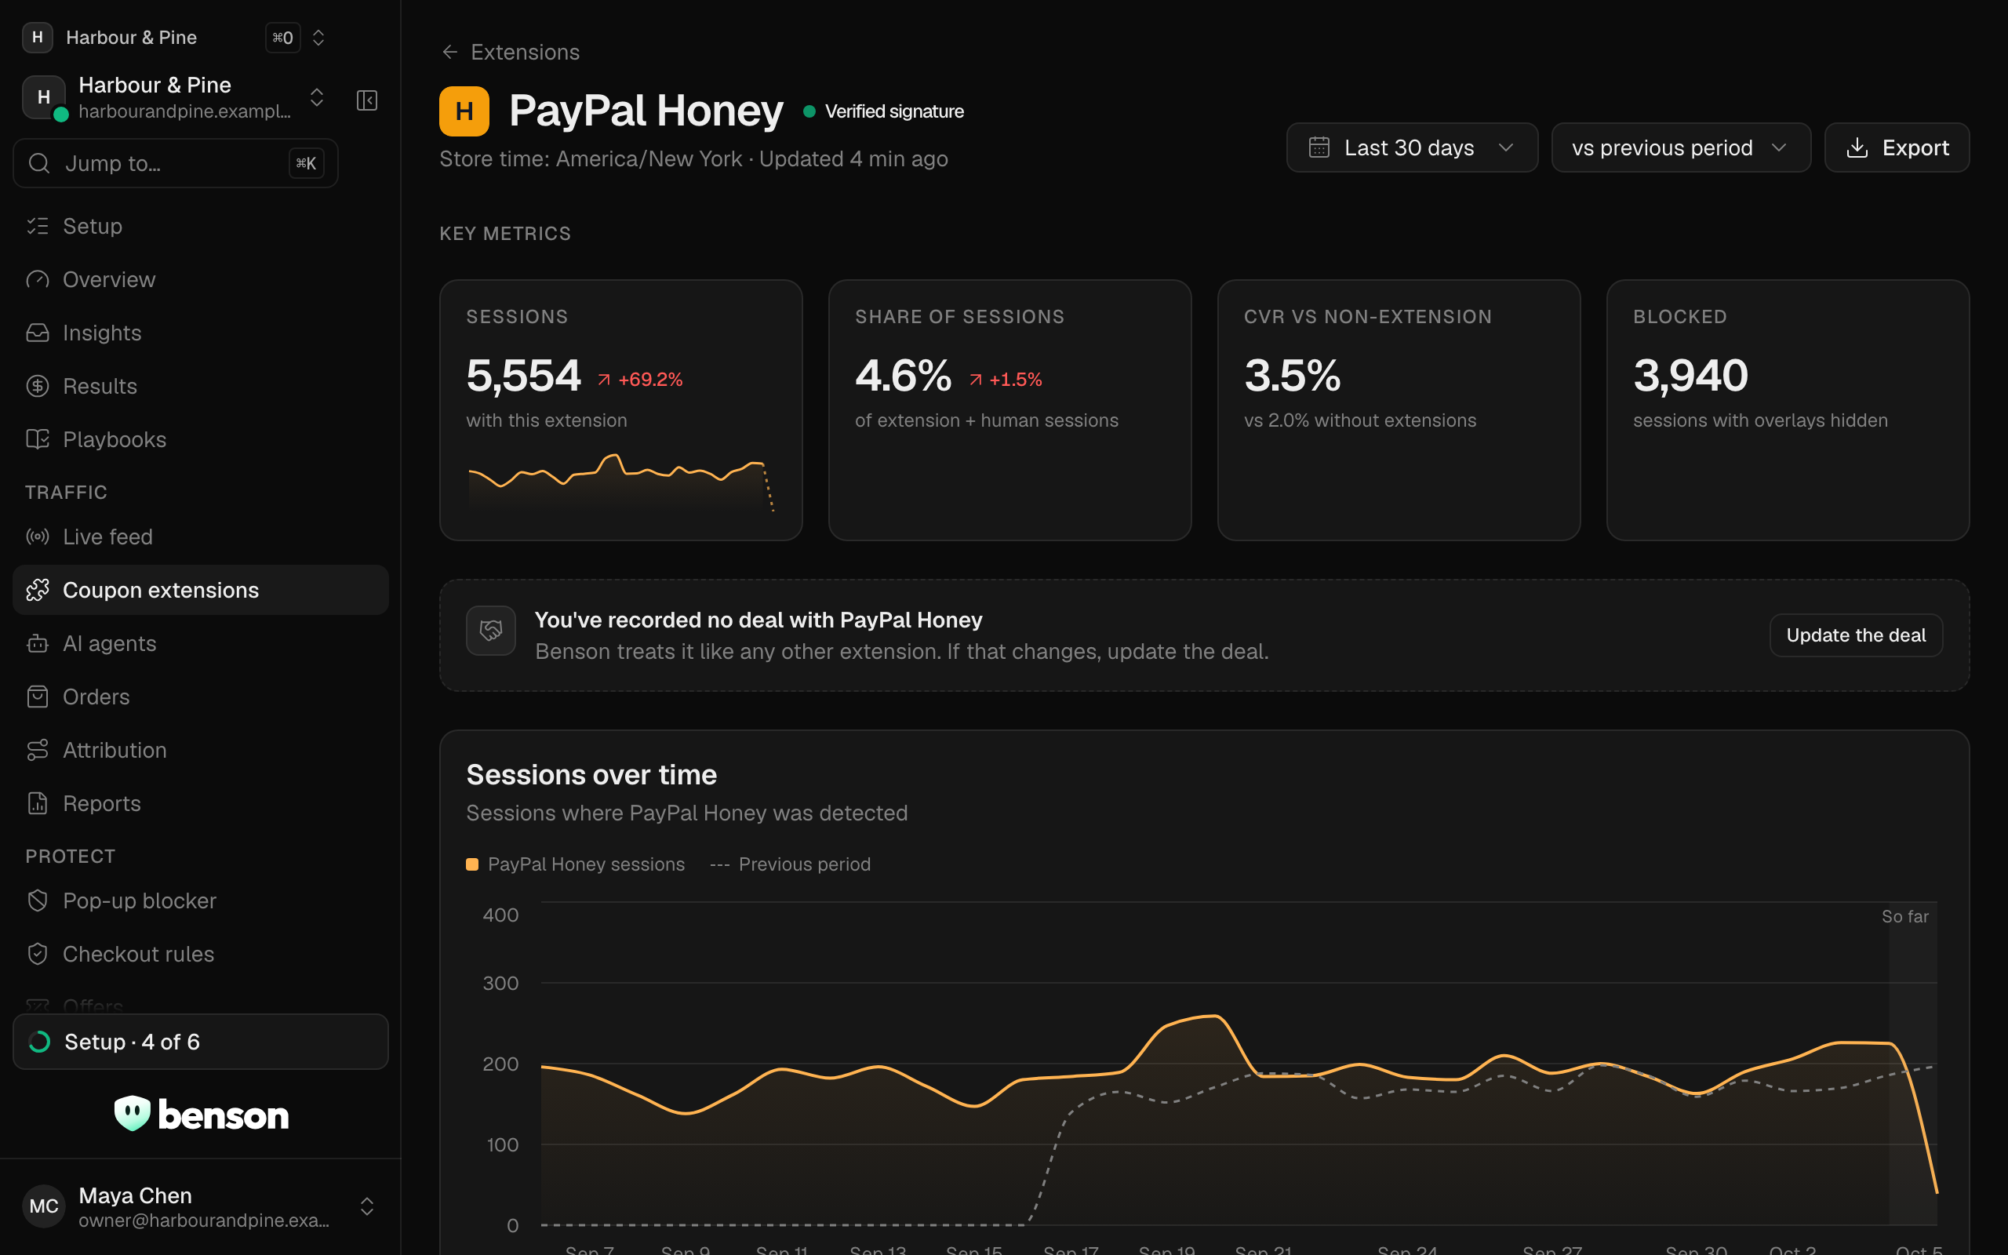Open the Insights menu item
Viewport: 2008px width, 1255px height.
[x=201, y=333]
